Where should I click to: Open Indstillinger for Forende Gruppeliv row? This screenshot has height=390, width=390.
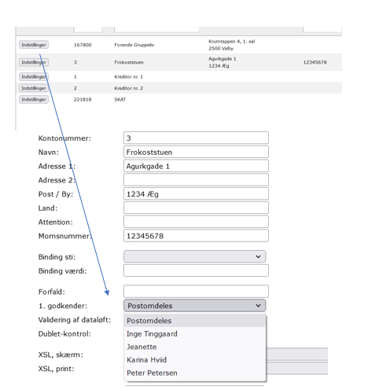pyautogui.click(x=34, y=45)
